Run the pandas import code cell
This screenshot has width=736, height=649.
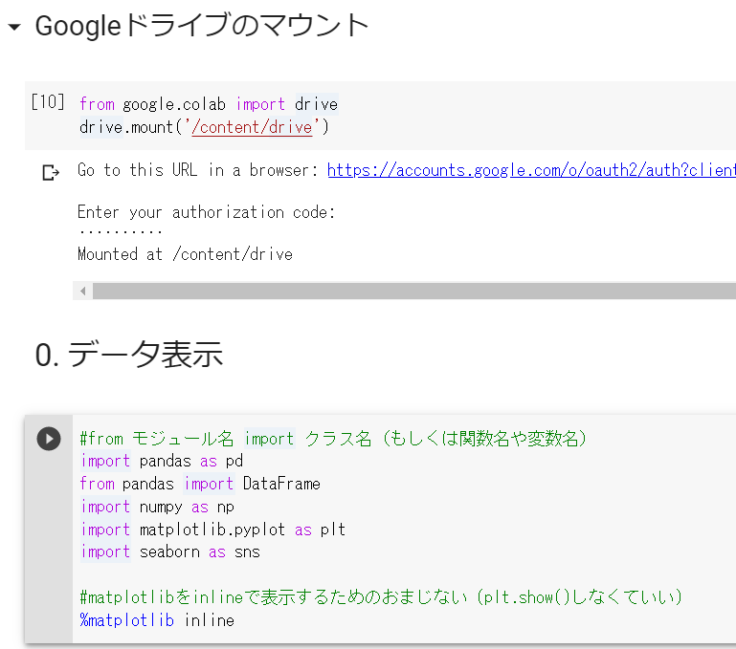[49, 439]
